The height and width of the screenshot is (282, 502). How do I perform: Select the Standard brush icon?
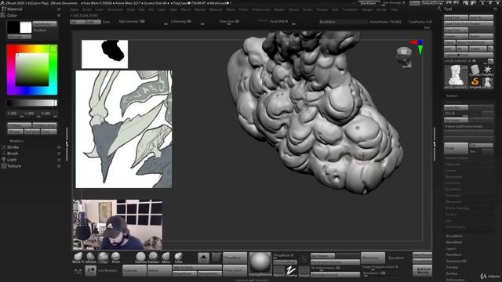tap(153, 257)
